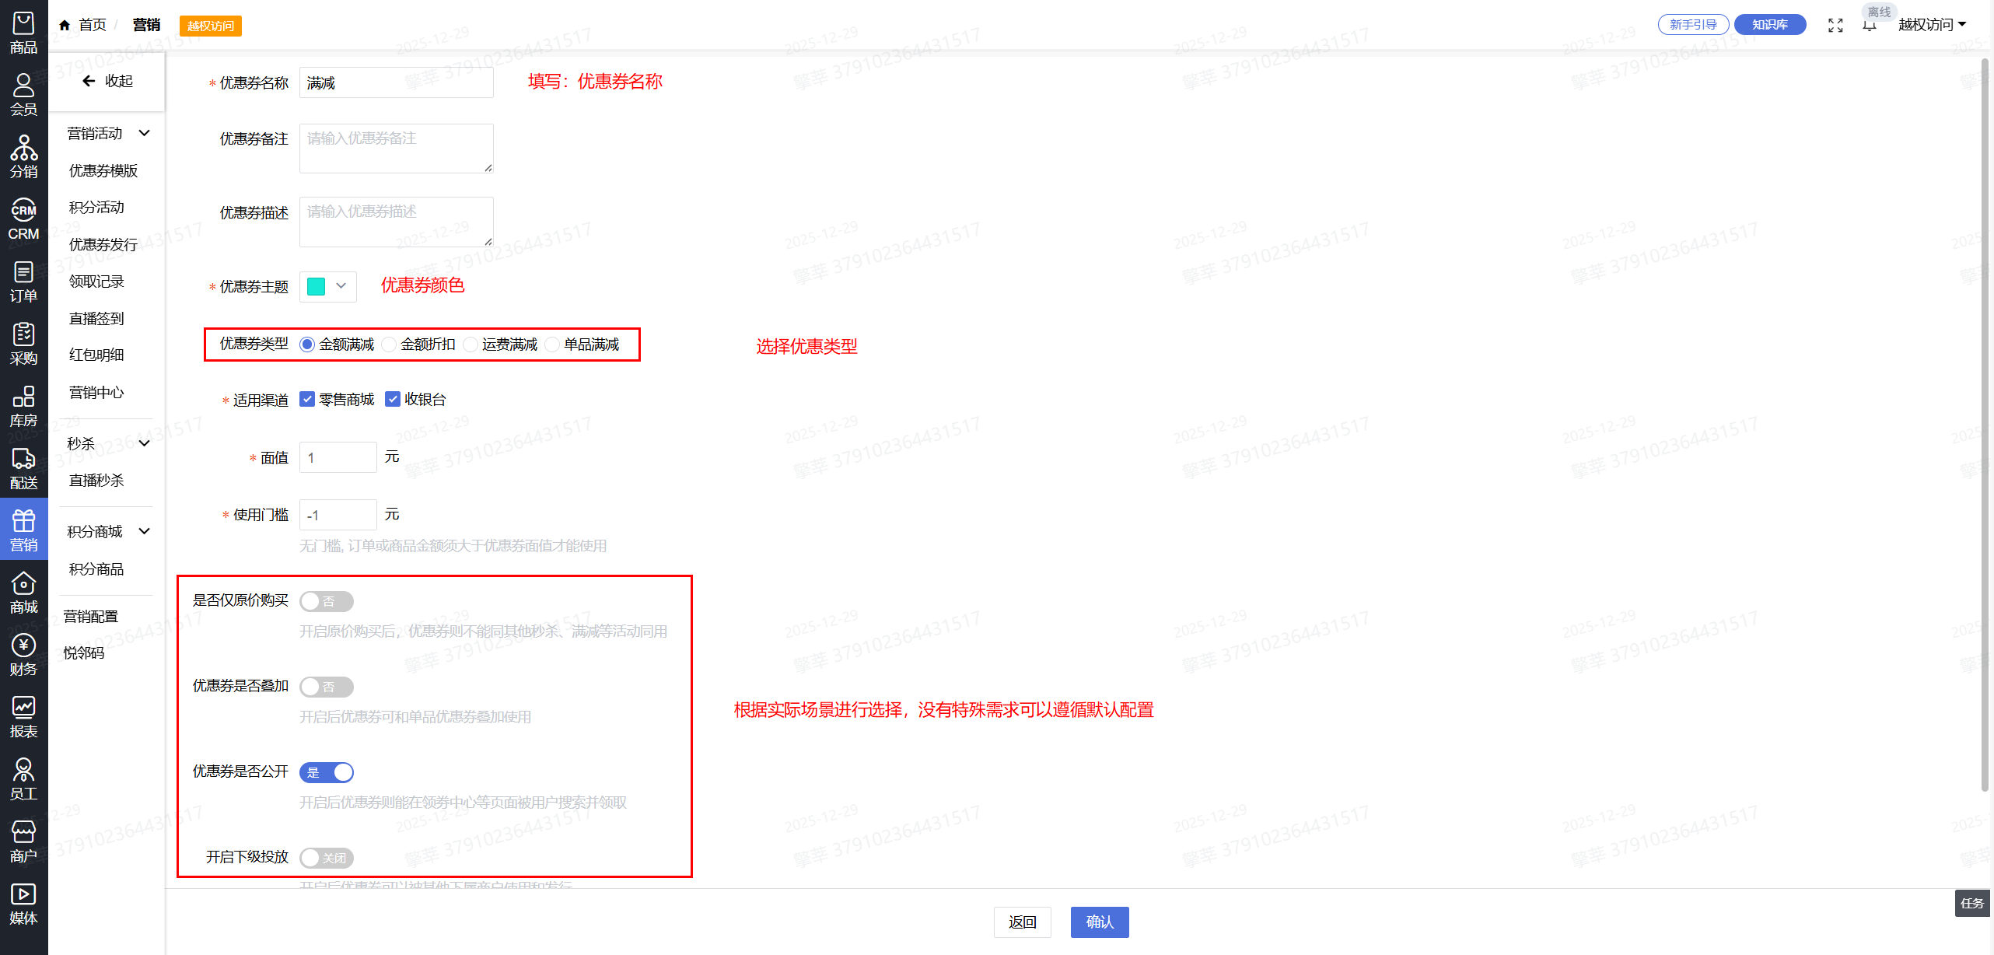Click the notification bell icon

(1870, 26)
